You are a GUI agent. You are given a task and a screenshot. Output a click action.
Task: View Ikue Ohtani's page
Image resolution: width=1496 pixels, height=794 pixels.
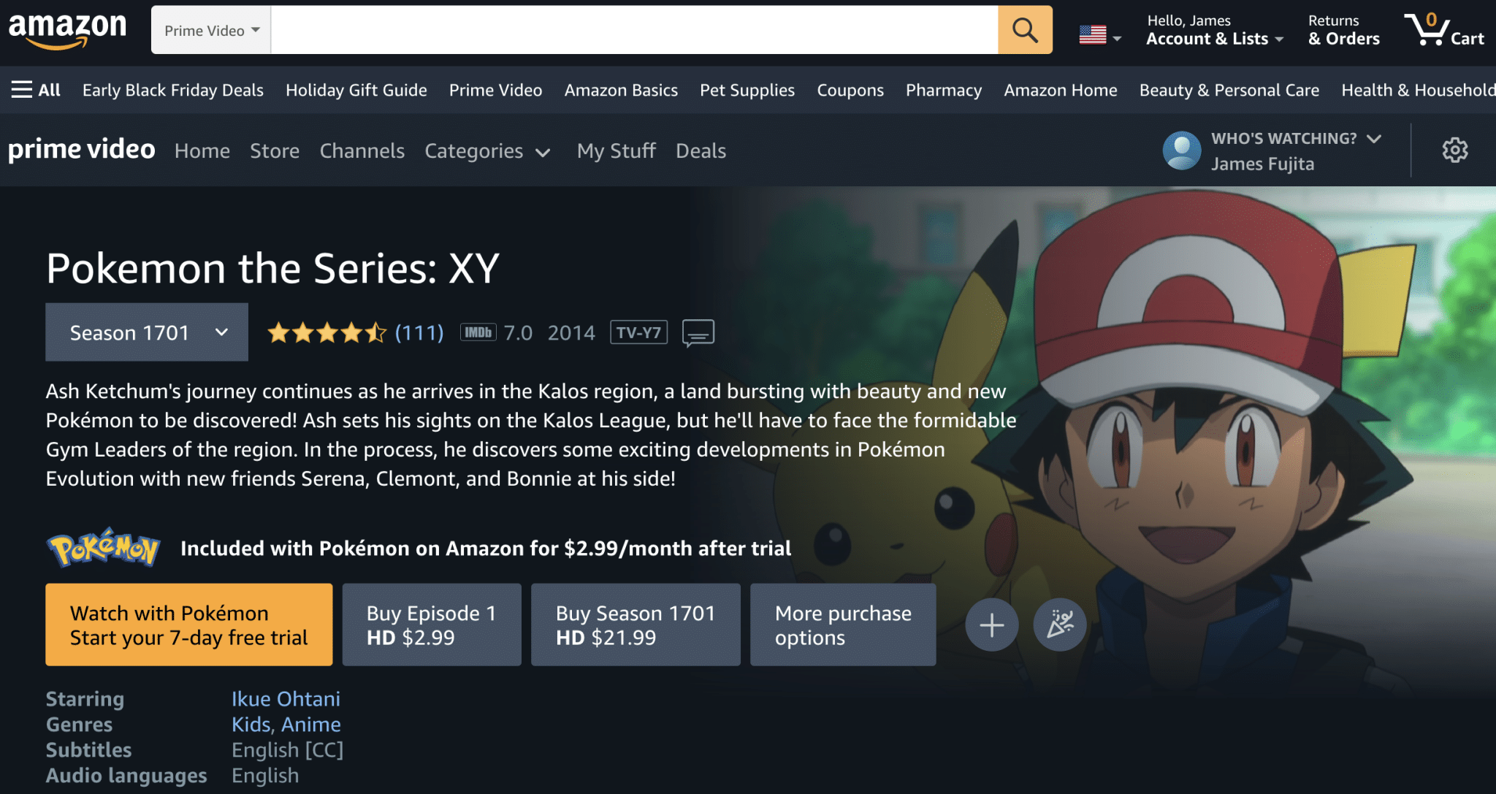(286, 699)
